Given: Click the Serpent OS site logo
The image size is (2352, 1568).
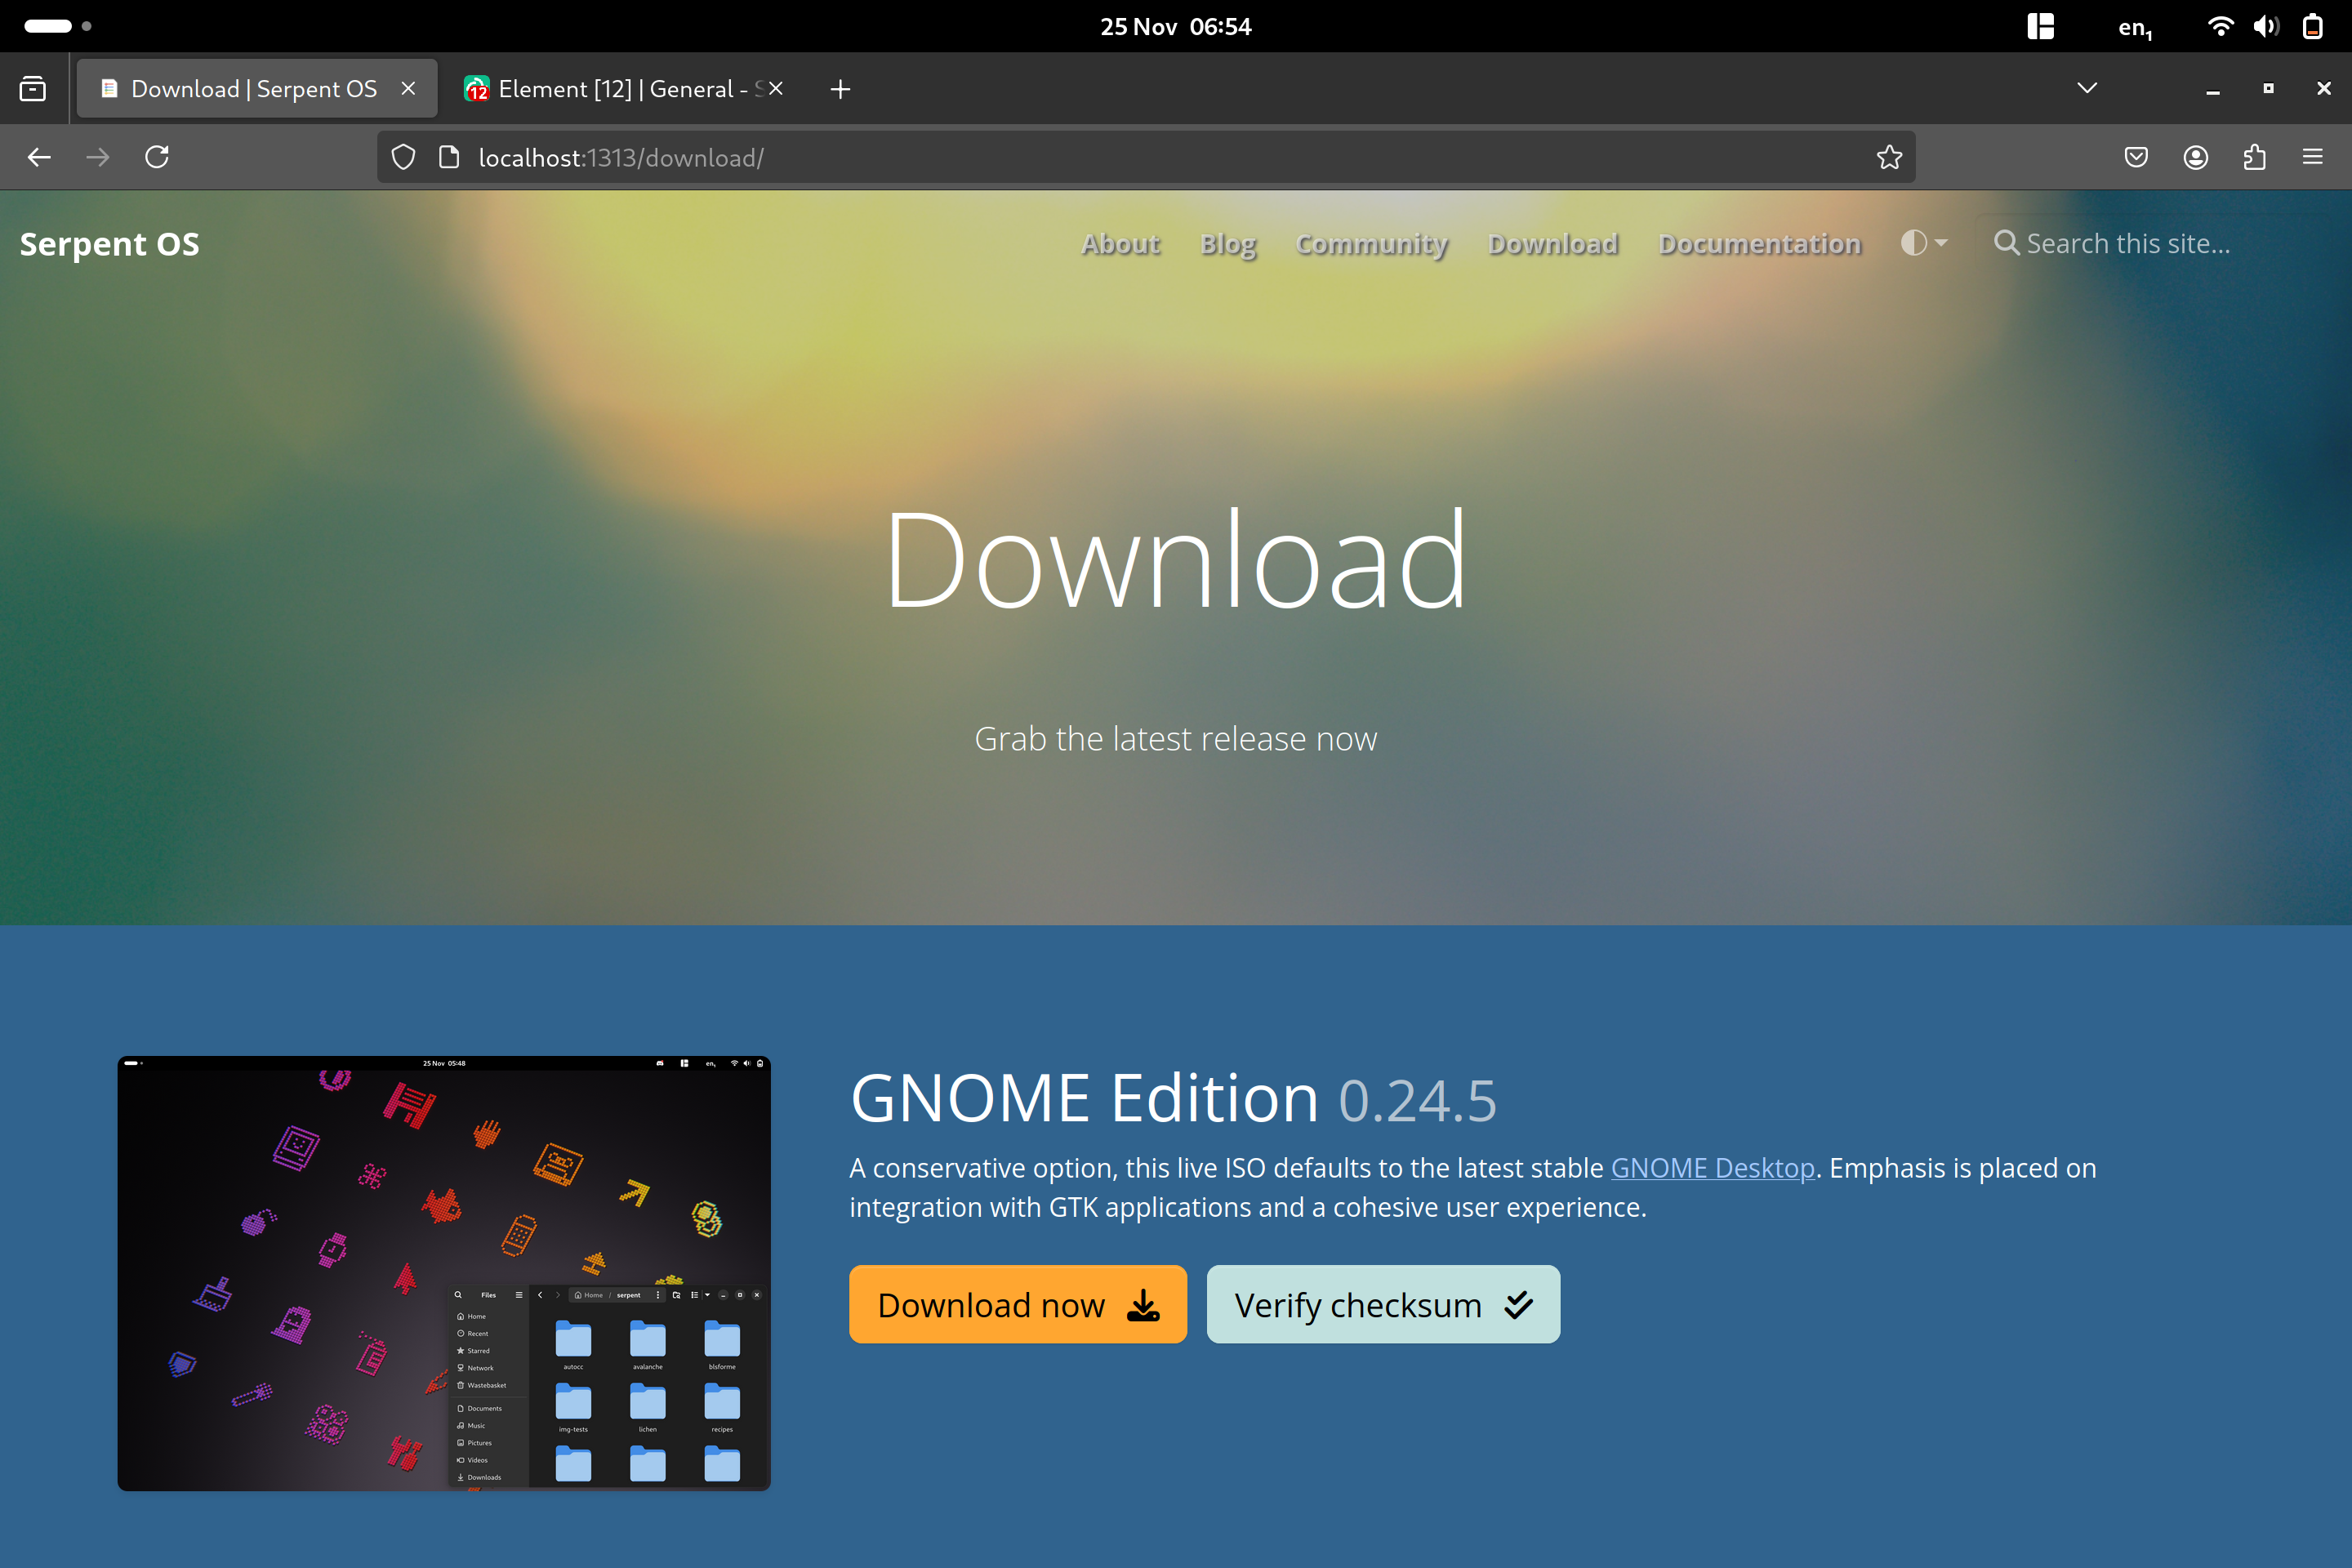Looking at the screenshot, I should (x=110, y=243).
